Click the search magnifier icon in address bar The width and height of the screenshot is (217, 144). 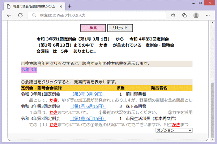[x=34, y=15]
